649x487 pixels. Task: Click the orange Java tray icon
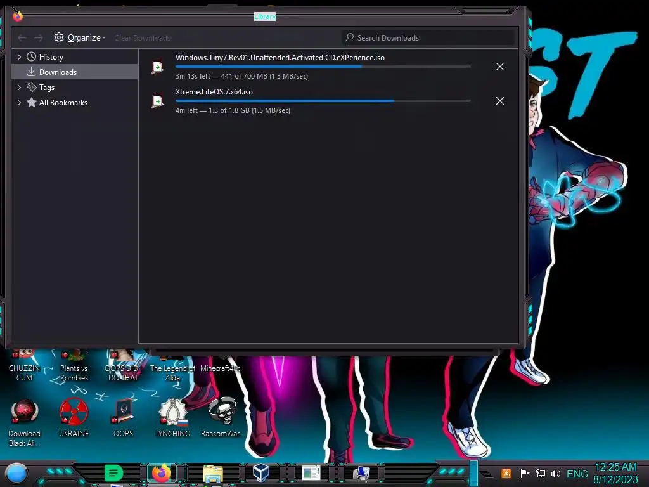pyautogui.click(x=506, y=473)
